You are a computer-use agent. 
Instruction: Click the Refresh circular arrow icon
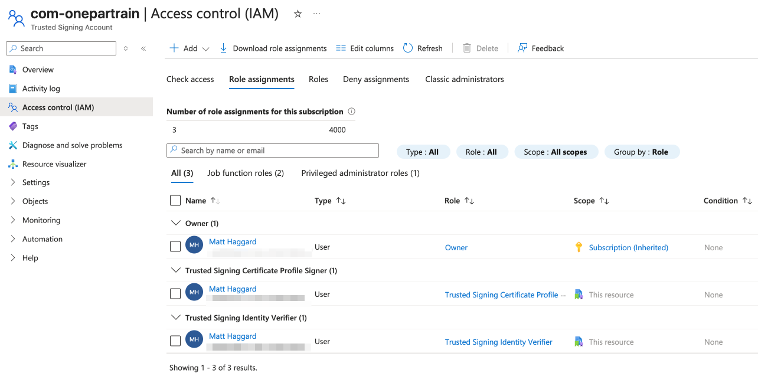click(408, 48)
